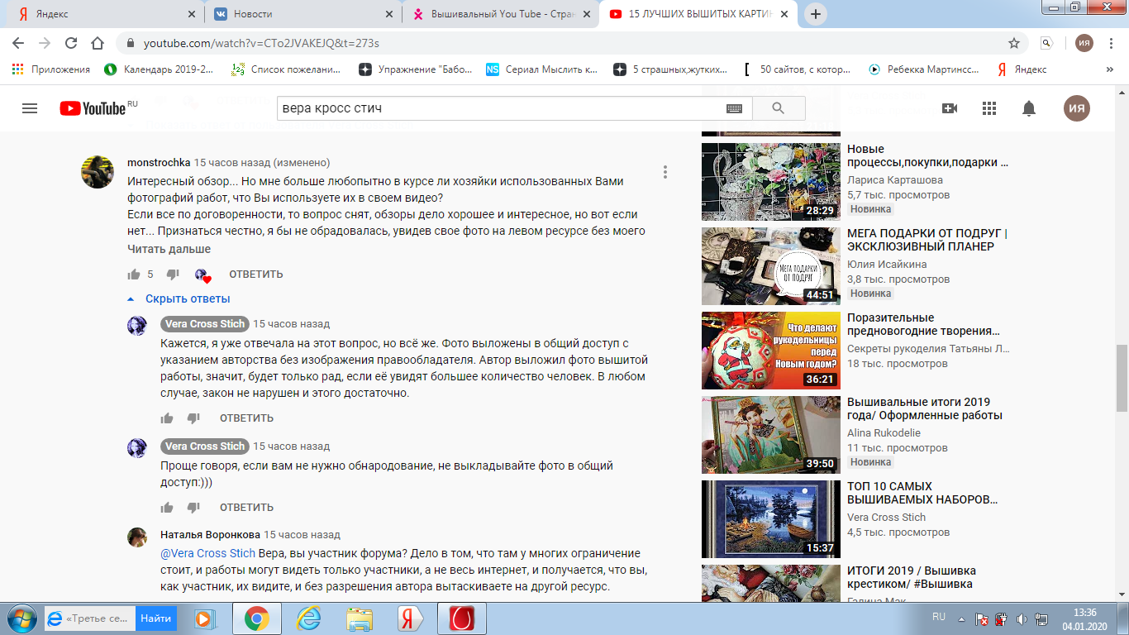Open the three-dot menu on monstrochka's comment
1129x635 pixels.
coord(665,172)
